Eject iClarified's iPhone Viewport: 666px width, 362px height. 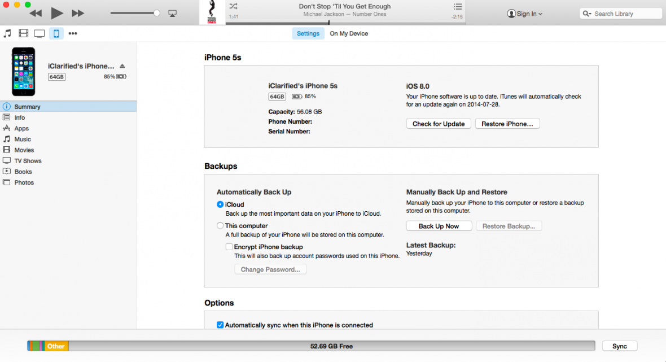click(x=122, y=66)
